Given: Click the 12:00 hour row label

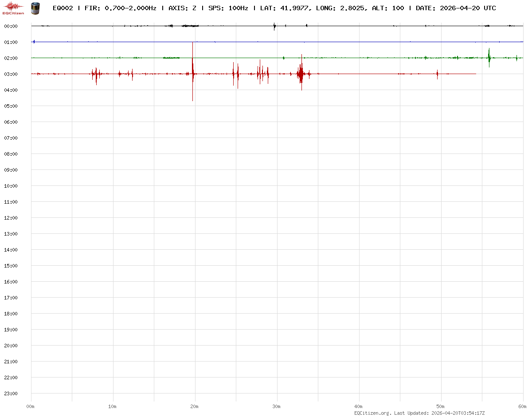Looking at the screenshot, I should [x=11, y=218].
